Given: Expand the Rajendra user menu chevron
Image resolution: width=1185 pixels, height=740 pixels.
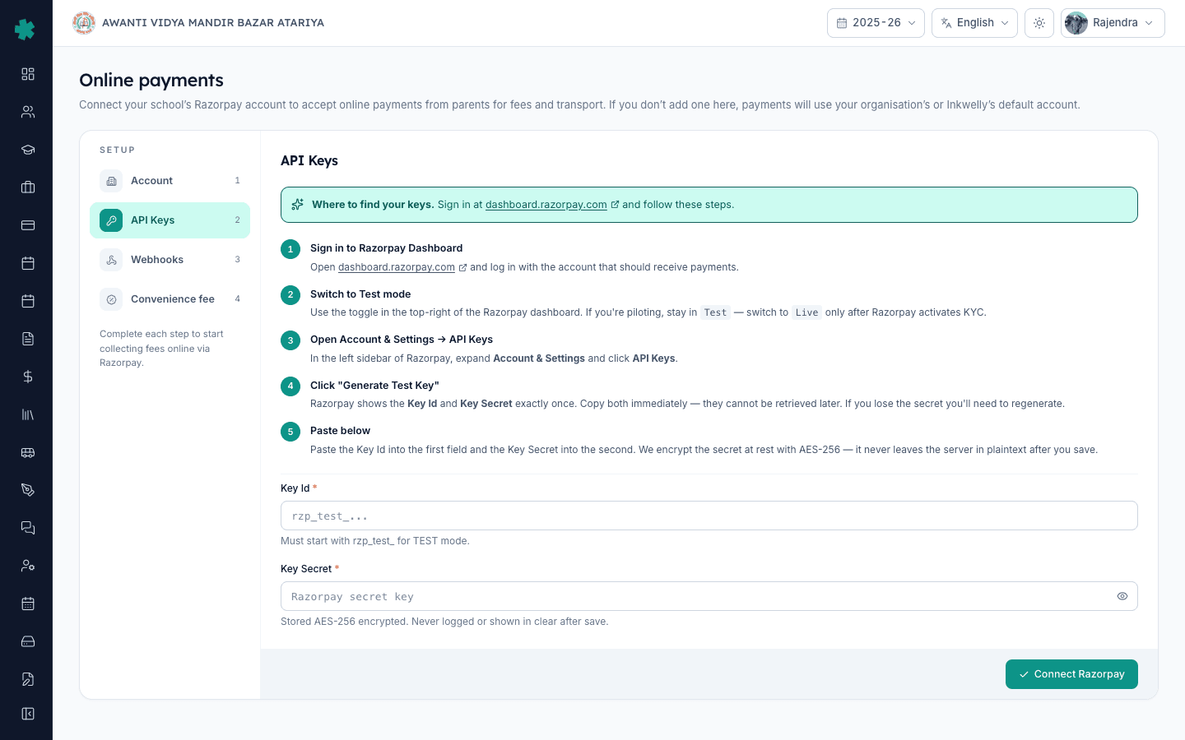Looking at the screenshot, I should pyautogui.click(x=1149, y=23).
